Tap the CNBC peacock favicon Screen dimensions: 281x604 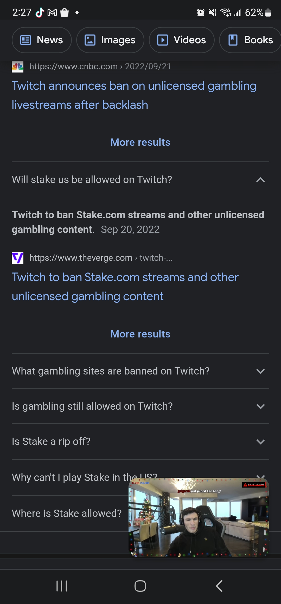(x=17, y=67)
